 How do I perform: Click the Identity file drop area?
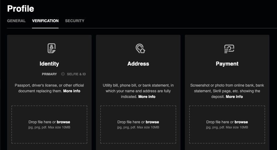point(49,125)
